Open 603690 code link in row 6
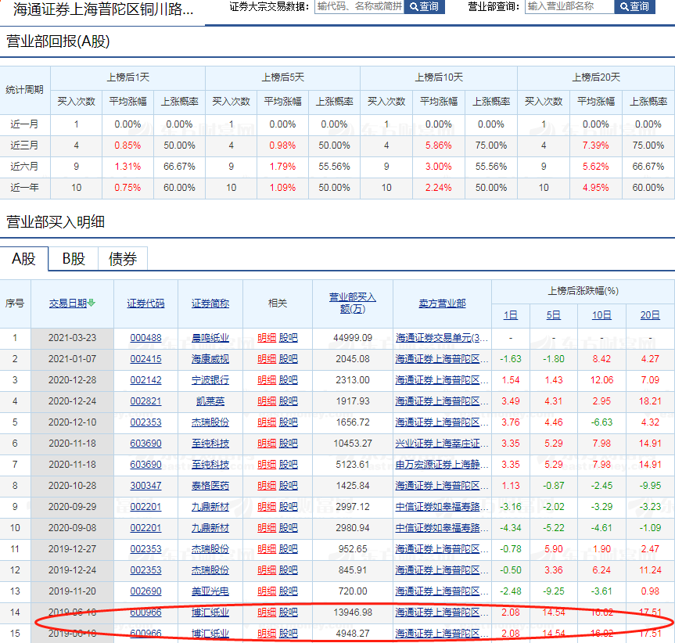Viewport: 675px width, 643px height. 146,444
